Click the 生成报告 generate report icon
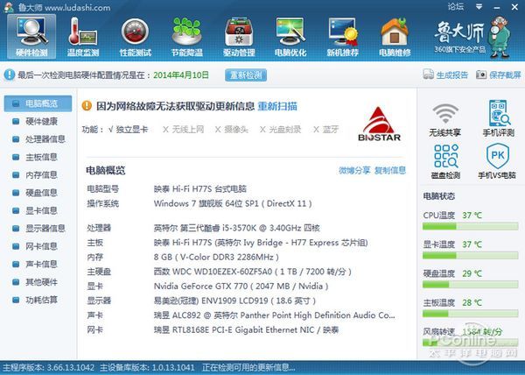Viewport: 525px width, 375px height. pos(428,74)
